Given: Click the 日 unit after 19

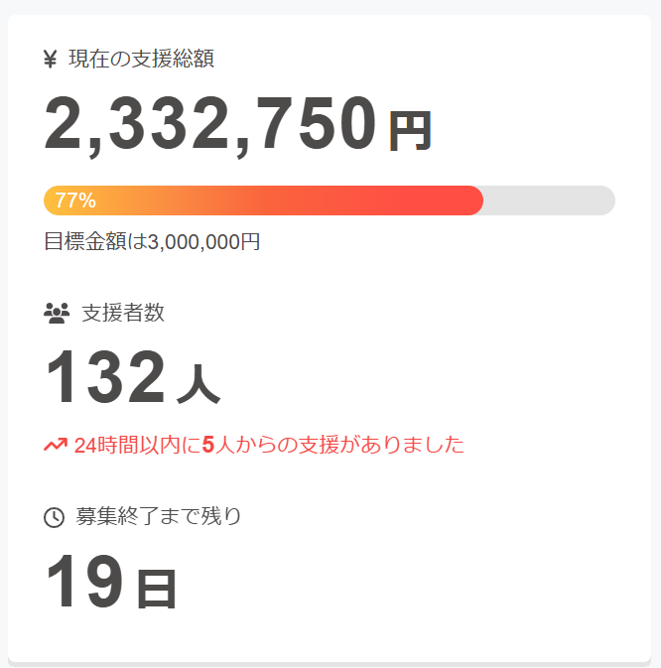Looking at the screenshot, I should click(156, 590).
